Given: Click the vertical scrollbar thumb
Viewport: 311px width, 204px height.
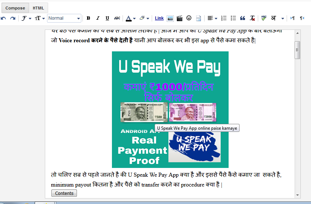Looking at the screenshot, I should coord(297,50).
